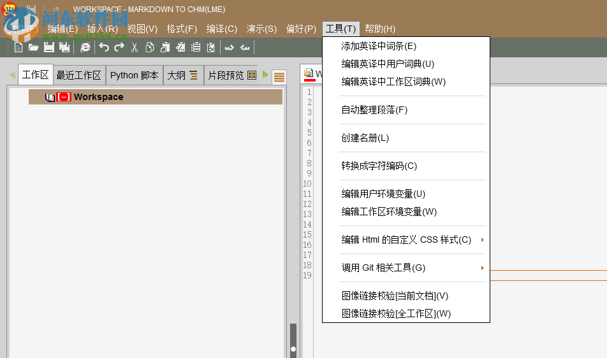The image size is (607, 358).
Task: Open the 帮助(H) menu
Action: pyautogui.click(x=380, y=29)
